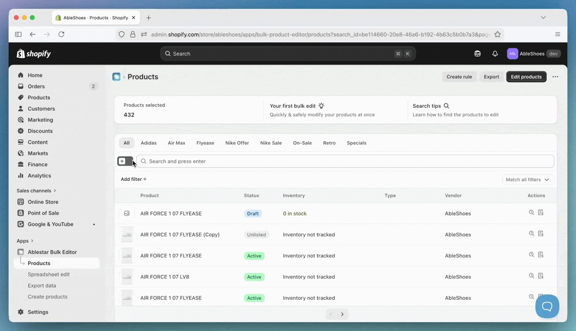
Task: Click the Shopify top Search bar
Action: (x=288, y=54)
